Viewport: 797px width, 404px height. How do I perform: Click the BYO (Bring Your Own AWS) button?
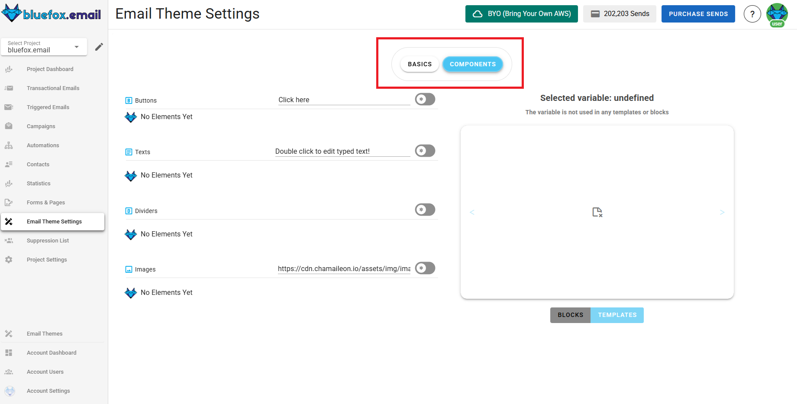[x=521, y=13]
